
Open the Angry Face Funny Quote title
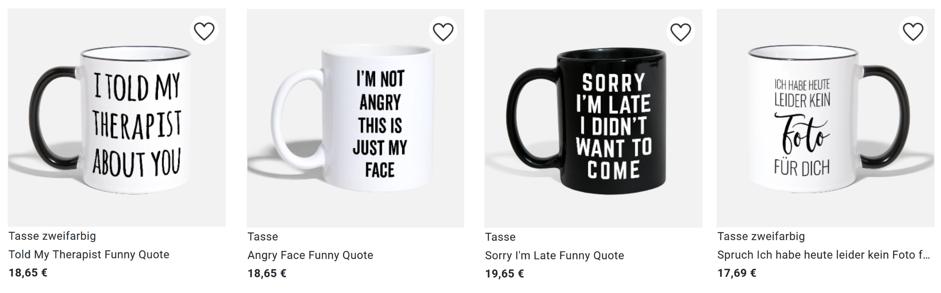[x=310, y=255]
